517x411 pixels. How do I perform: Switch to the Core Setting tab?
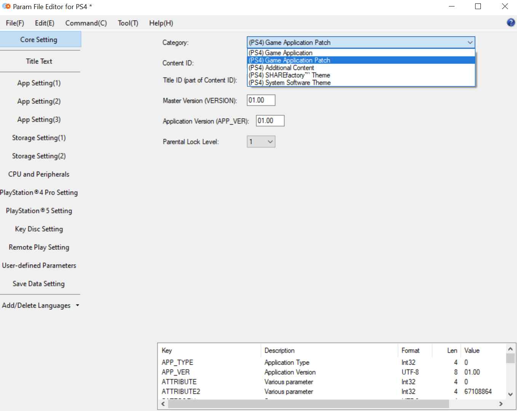[x=40, y=40]
